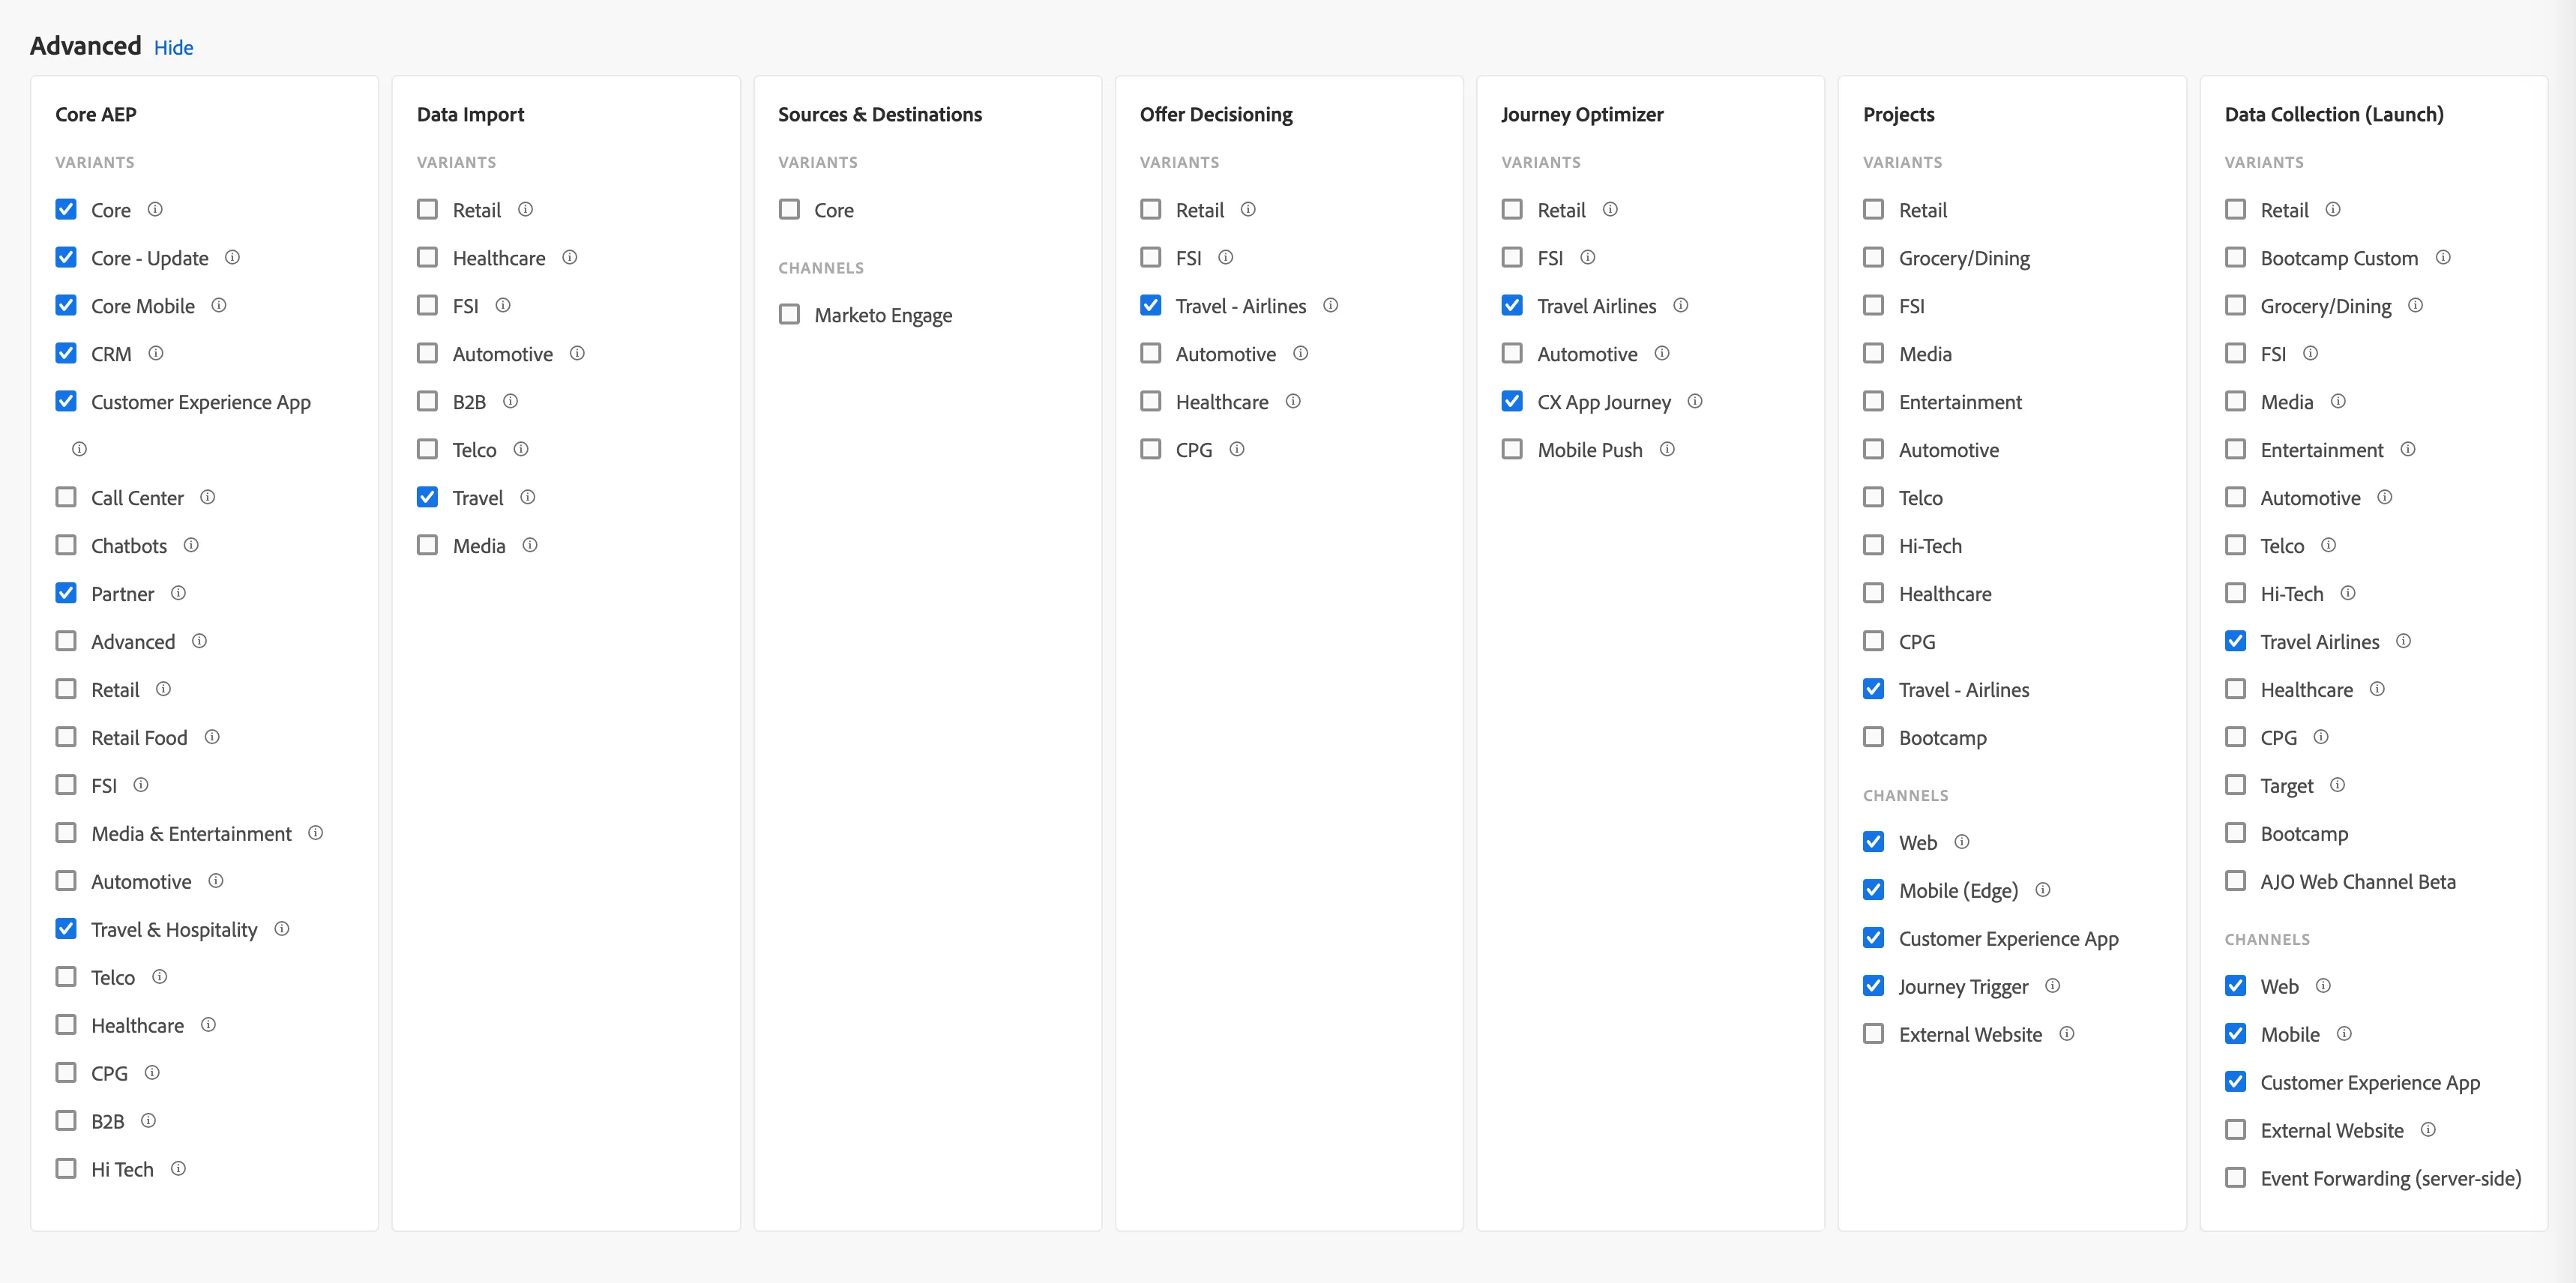This screenshot has height=1283, width=2576.
Task: Click the Advanced section title
Action: (86, 46)
